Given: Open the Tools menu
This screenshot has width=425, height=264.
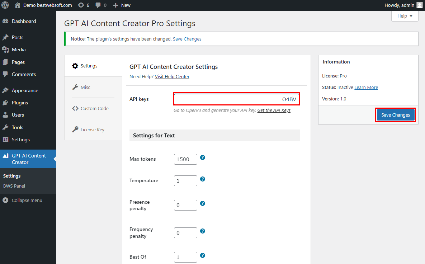Looking at the screenshot, I should [18, 127].
